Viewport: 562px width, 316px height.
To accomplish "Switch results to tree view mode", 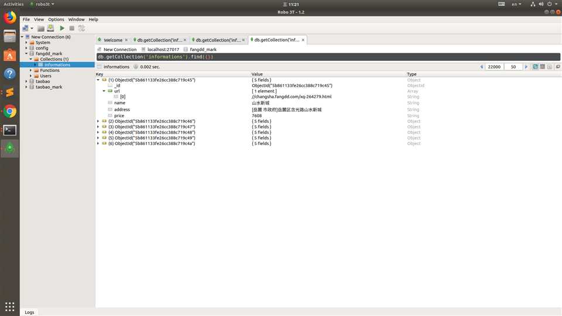I will [x=535, y=67].
